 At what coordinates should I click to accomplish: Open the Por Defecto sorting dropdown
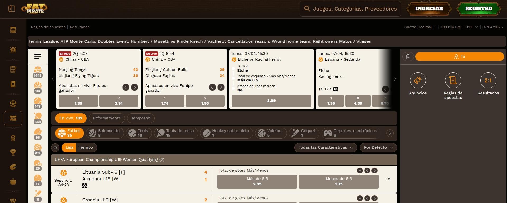(x=378, y=147)
